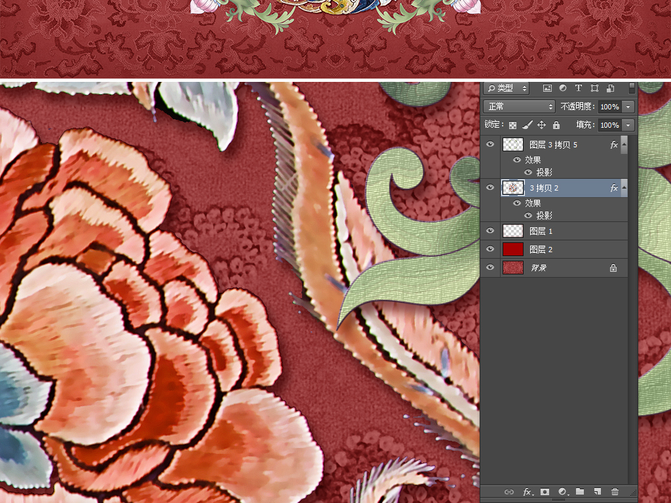Open the 不透明度 opacity dropdown arrow

point(628,107)
